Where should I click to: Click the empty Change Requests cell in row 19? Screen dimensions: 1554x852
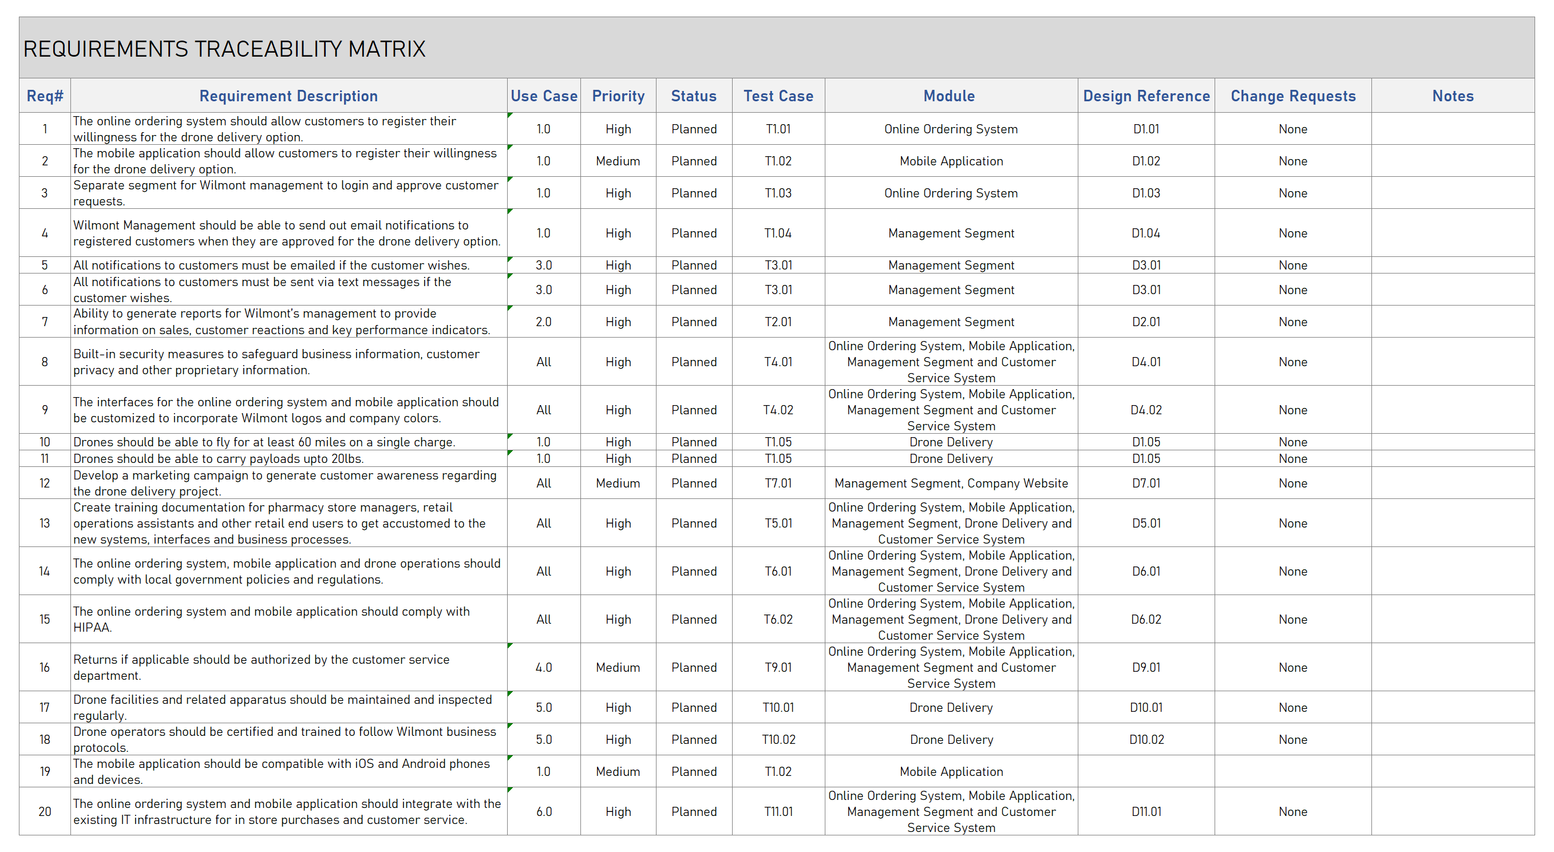point(1293,771)
